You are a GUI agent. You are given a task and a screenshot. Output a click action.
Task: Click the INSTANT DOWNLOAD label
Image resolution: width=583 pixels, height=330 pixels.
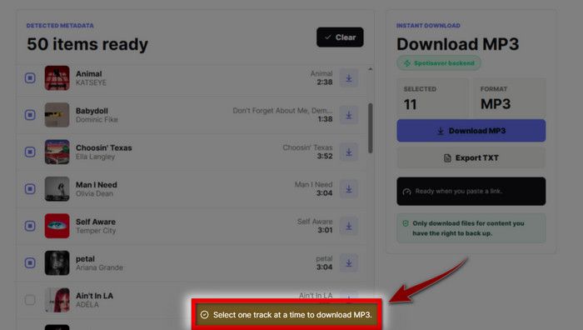click(428, 26)
